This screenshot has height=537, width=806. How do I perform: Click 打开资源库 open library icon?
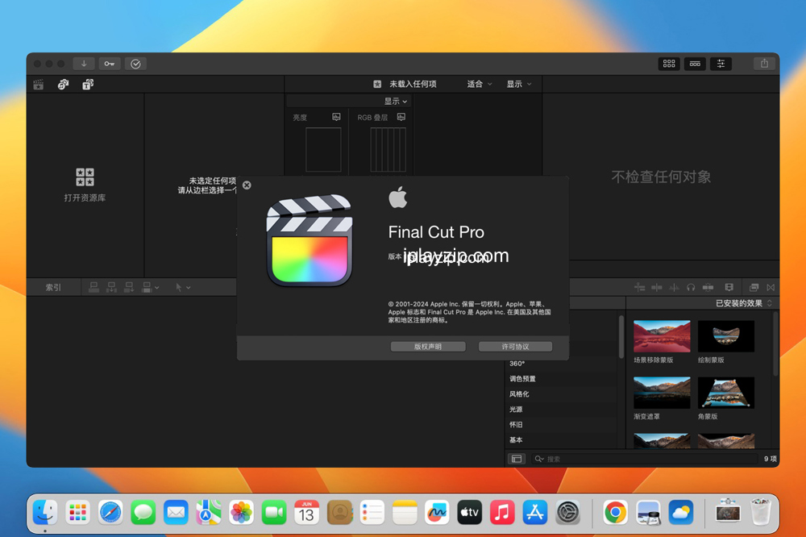point(85,177)
